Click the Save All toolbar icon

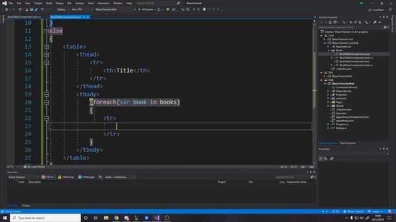[36, 10]
